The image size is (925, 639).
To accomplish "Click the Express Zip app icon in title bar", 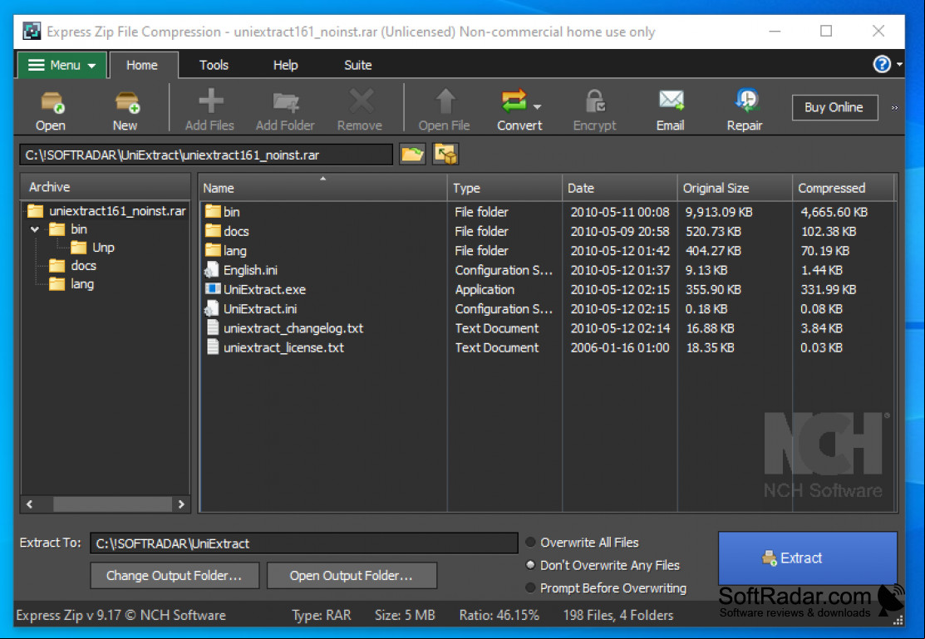I will point(32,32).
